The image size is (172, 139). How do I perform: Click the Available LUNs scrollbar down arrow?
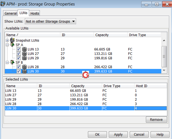(164, 70)
